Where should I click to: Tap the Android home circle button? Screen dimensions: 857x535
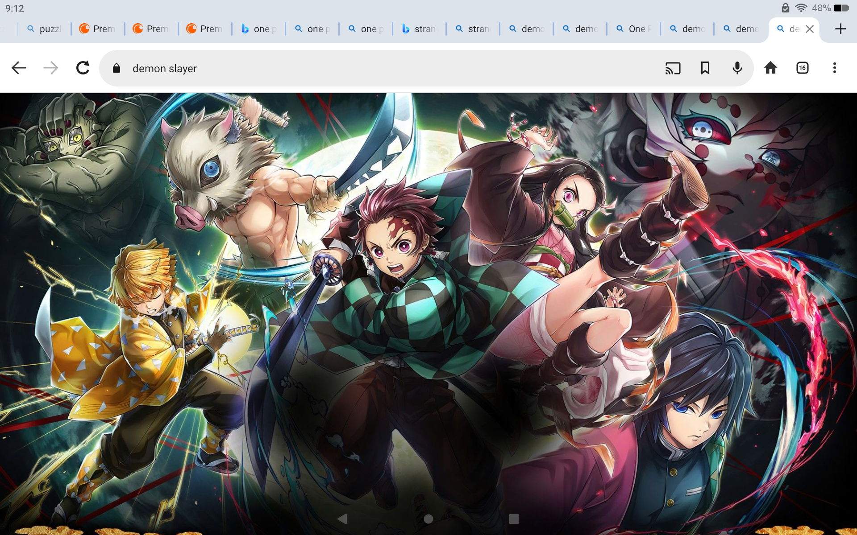[428, 519]
